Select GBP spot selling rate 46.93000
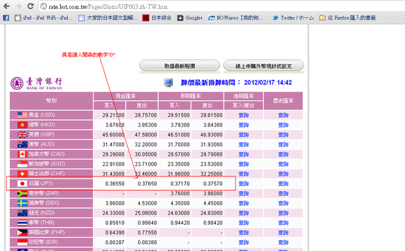Image resolution: width=405 pixels, height=251 pixels. click(211, 135)
